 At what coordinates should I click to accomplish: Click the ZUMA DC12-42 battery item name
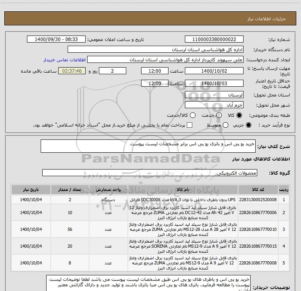coord(183,212)
